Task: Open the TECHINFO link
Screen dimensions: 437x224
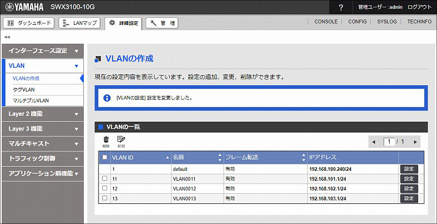Action: pyautogui.click(x=419, y=21)
